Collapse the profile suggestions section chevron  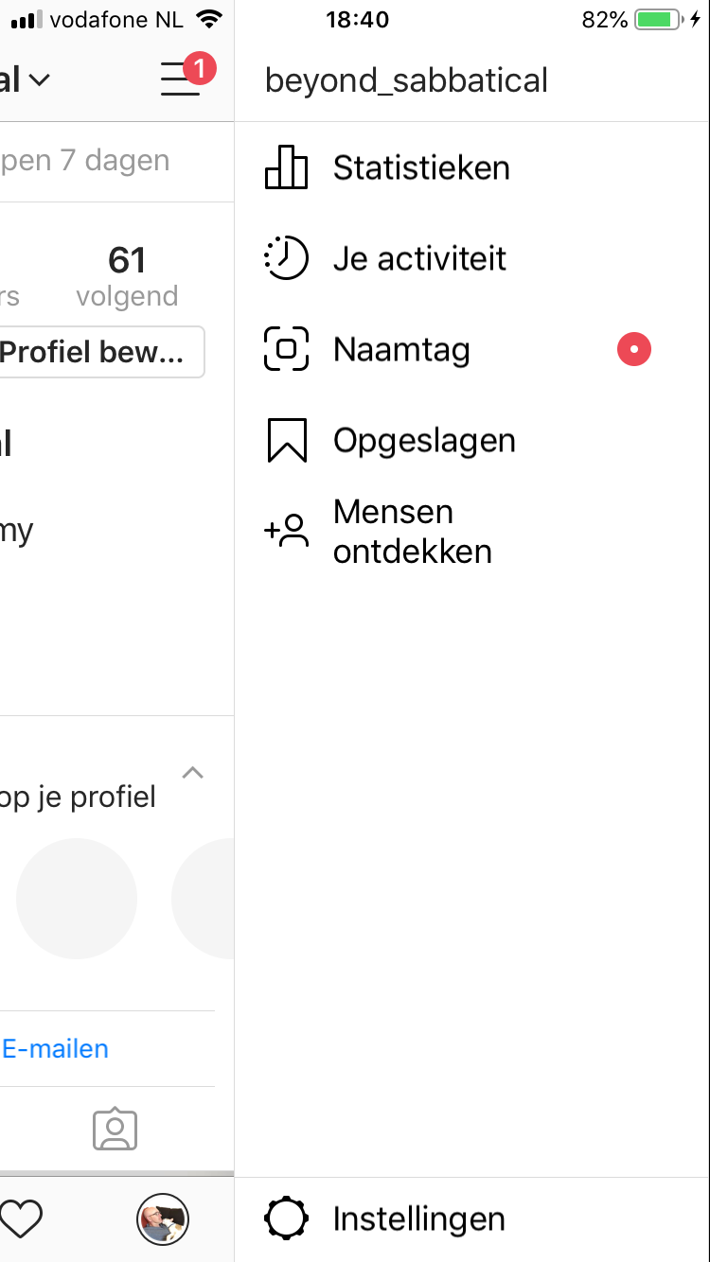coord(192,773)
